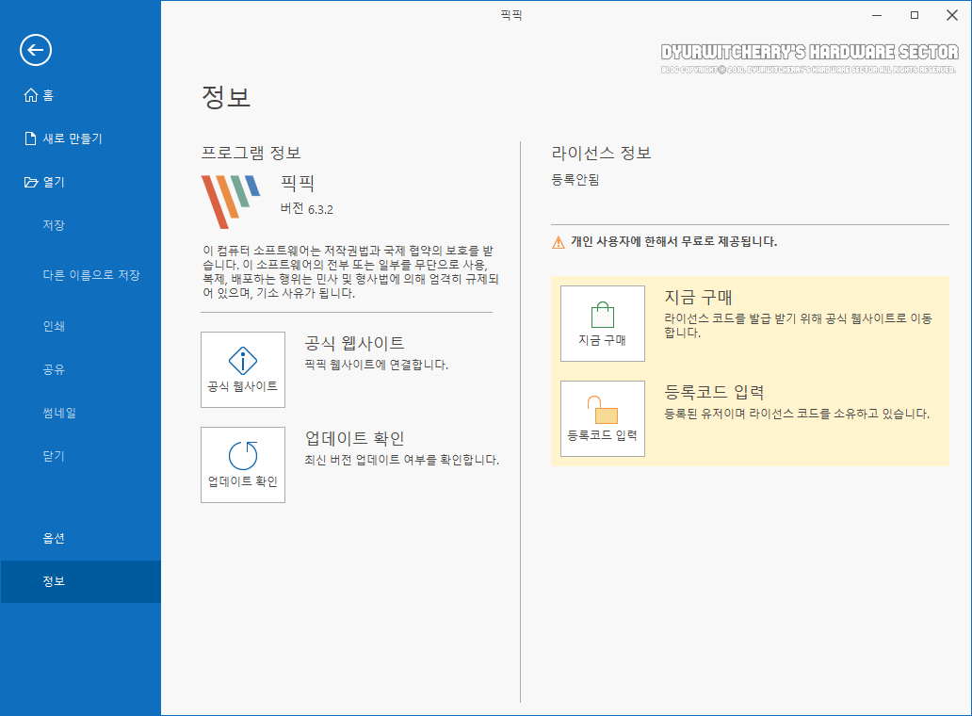This screenshot has width=972, height=716.
Task: Click the back arrow circle icon
Action: 36,50
